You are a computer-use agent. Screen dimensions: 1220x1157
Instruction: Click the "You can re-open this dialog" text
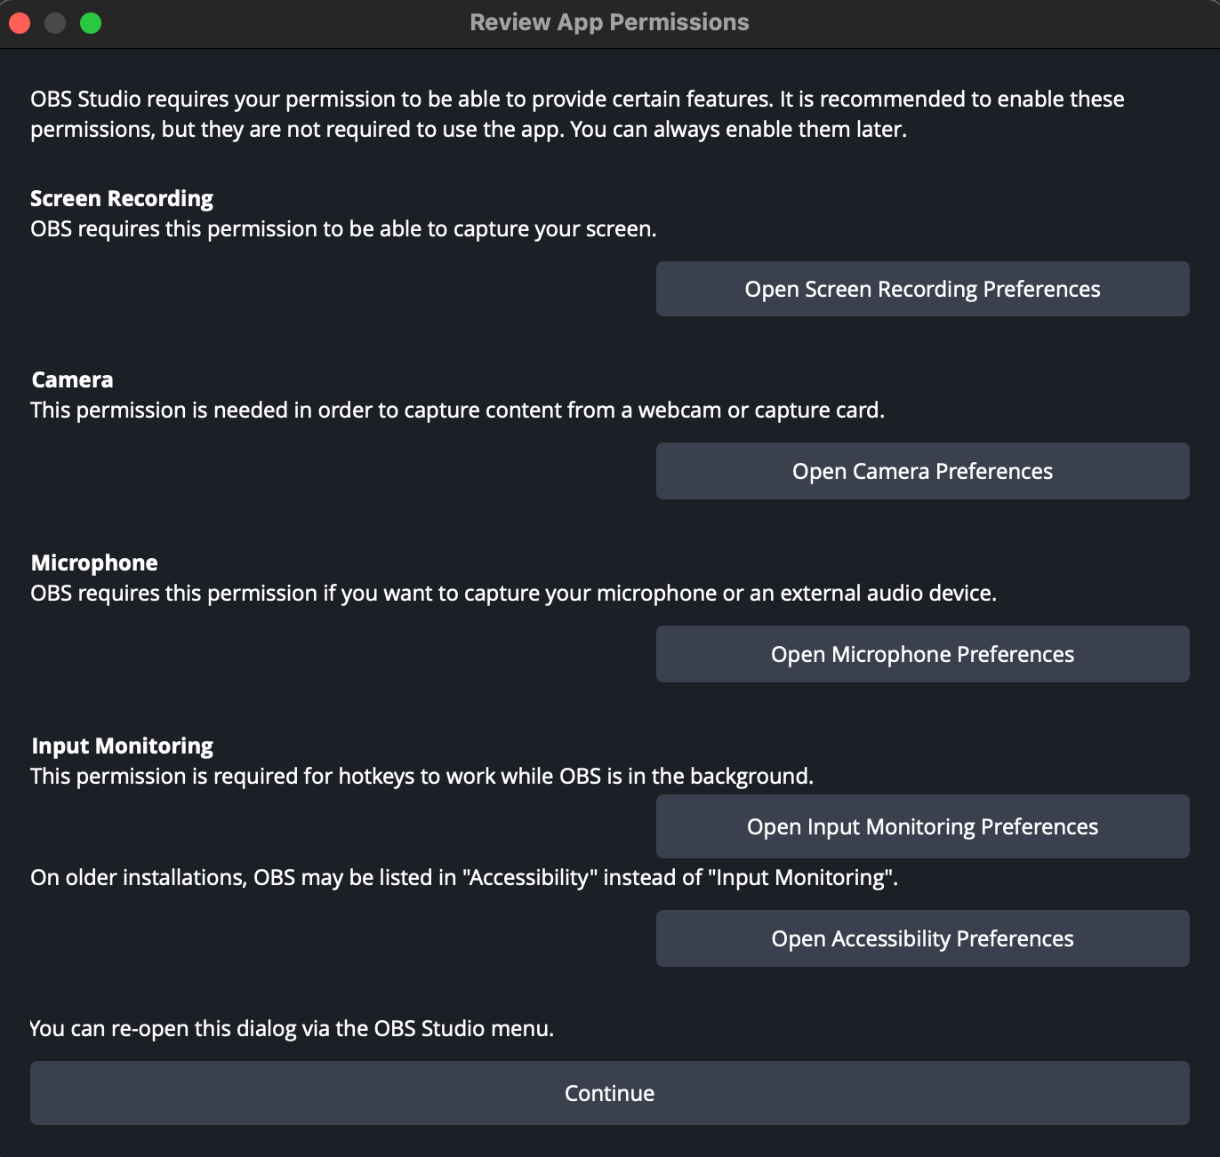pos(292,1029)
